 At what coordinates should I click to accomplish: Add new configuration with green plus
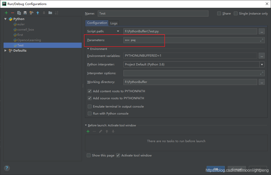tap(6, 13)
